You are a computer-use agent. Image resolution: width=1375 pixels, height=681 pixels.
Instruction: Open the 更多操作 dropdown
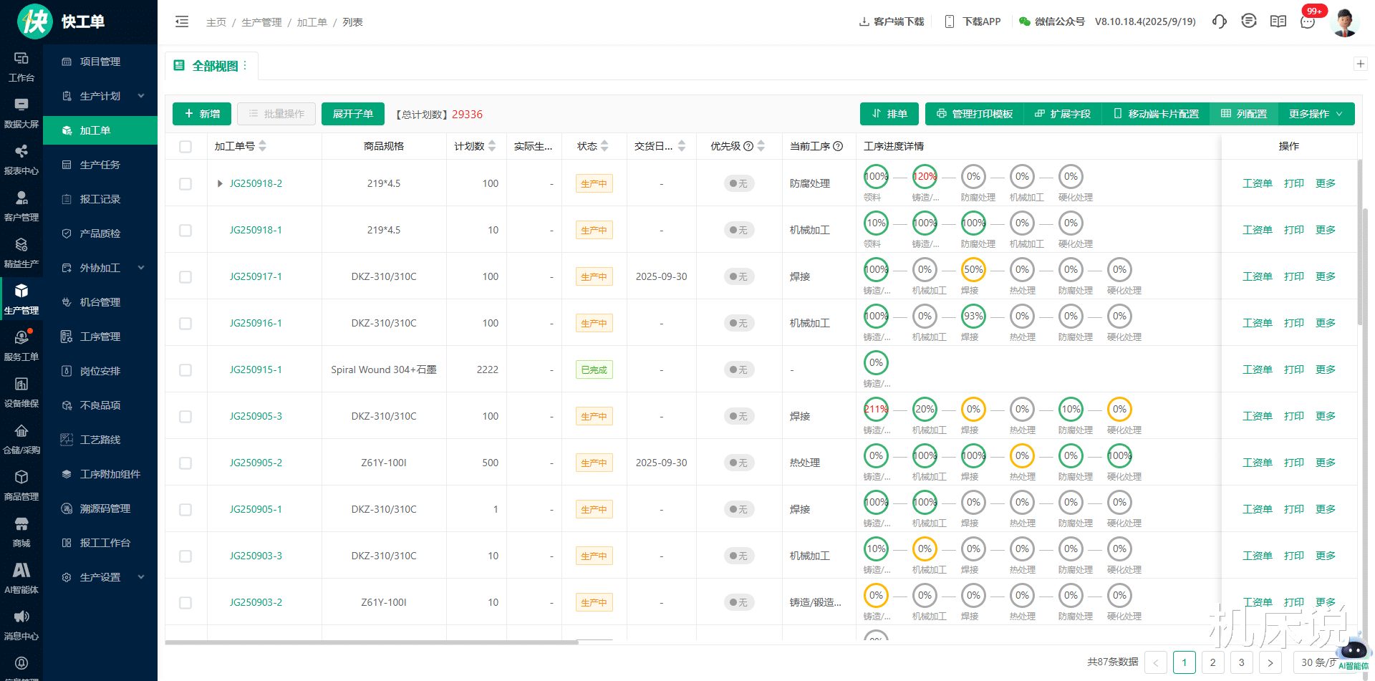coord(1316,114)
